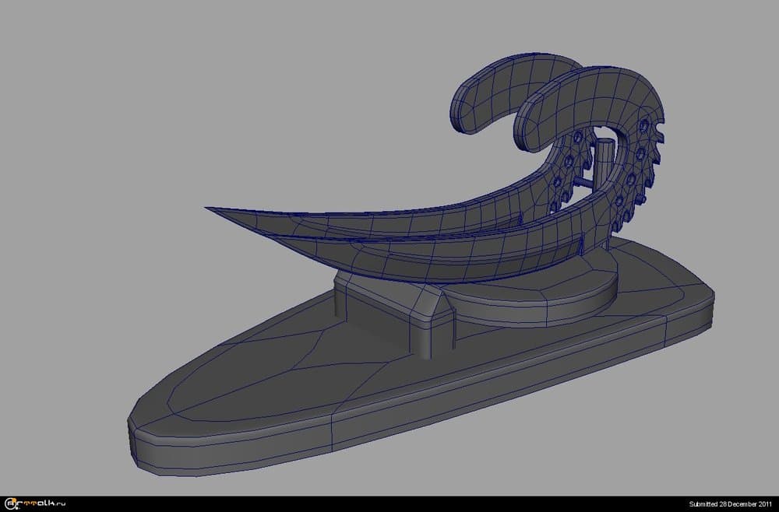Image resolution: width=779 pixels, height=512 pixels.
Task: Click the spiked teeth on the right arc edge
Action: coord(658,156)
